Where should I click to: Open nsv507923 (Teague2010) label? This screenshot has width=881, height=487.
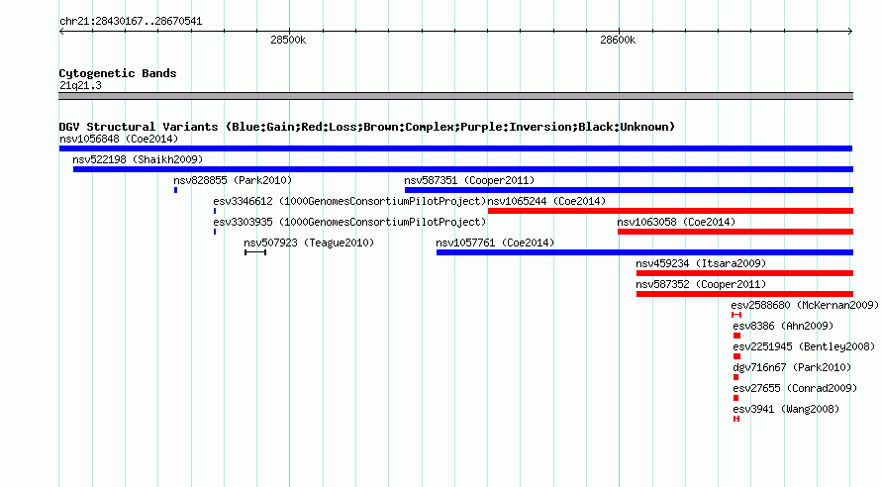[309, 243]
